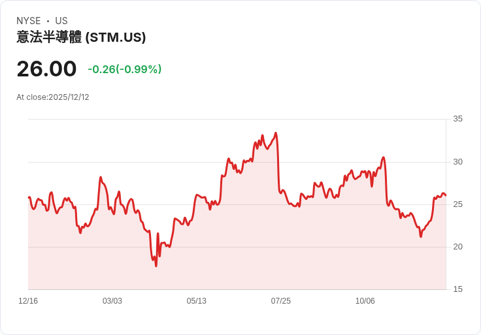
Task: Click the 20 y-axis label
Action: 457,247
